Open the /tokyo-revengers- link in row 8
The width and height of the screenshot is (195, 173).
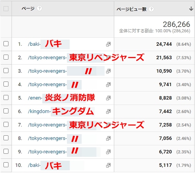[x=47, y=138]
